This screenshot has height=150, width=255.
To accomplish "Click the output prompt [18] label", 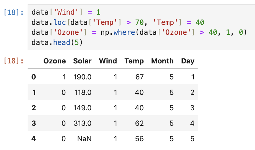I will click(x=14, y=61).
